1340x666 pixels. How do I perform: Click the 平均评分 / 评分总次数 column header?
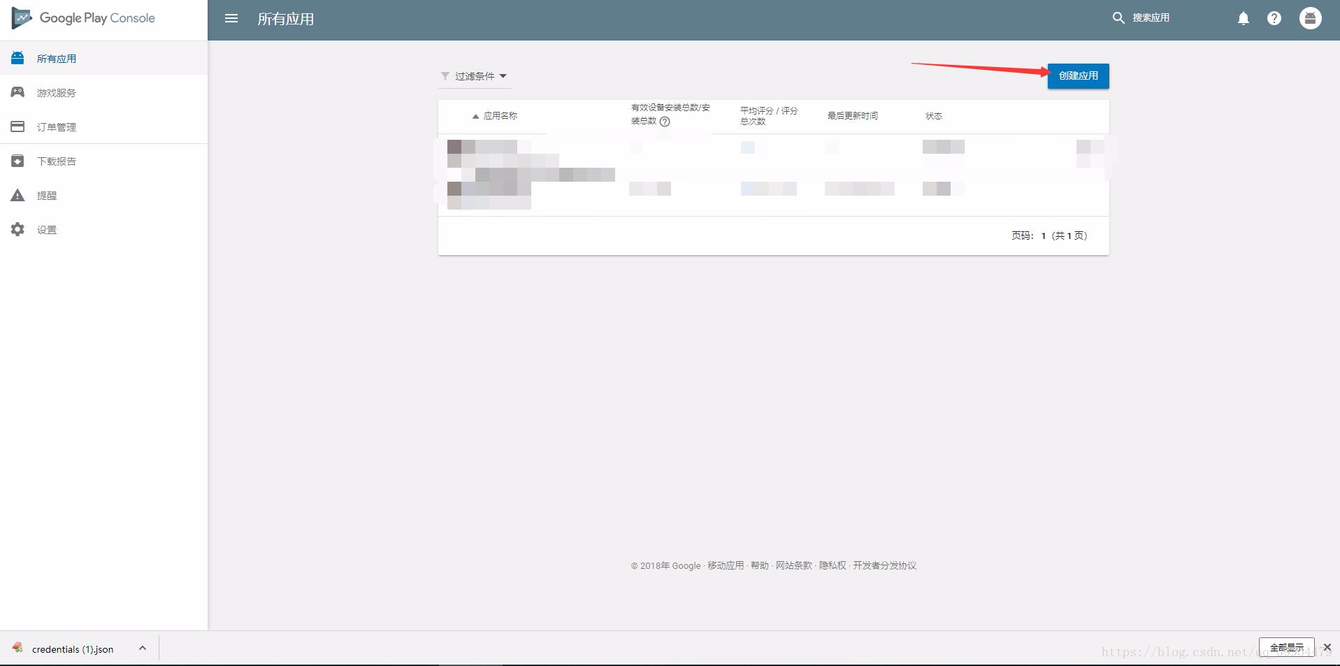click(x=769, y=116)
